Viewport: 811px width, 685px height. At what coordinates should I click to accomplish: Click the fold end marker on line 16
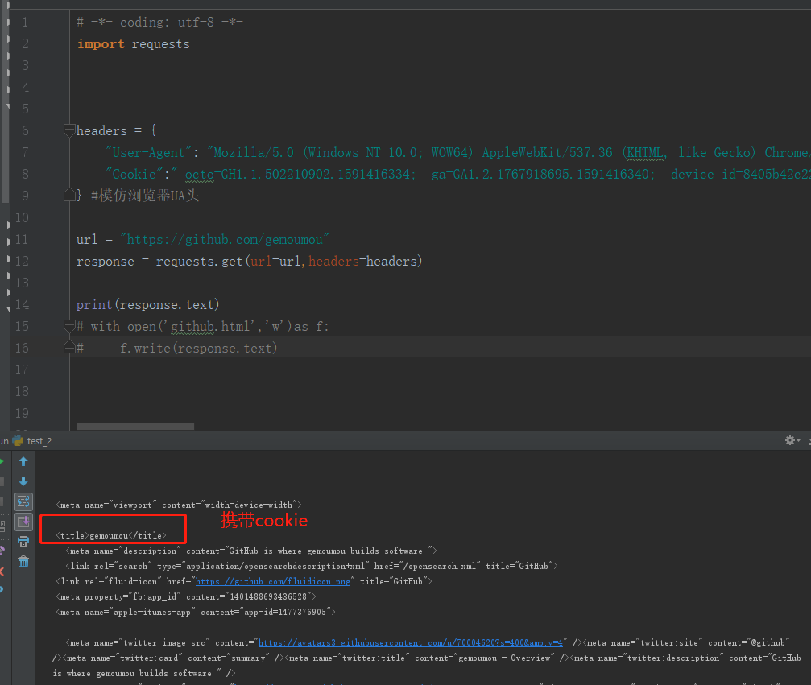(68, 348)
